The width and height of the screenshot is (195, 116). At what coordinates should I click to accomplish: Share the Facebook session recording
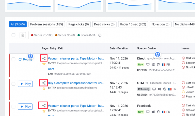point(44,106)
